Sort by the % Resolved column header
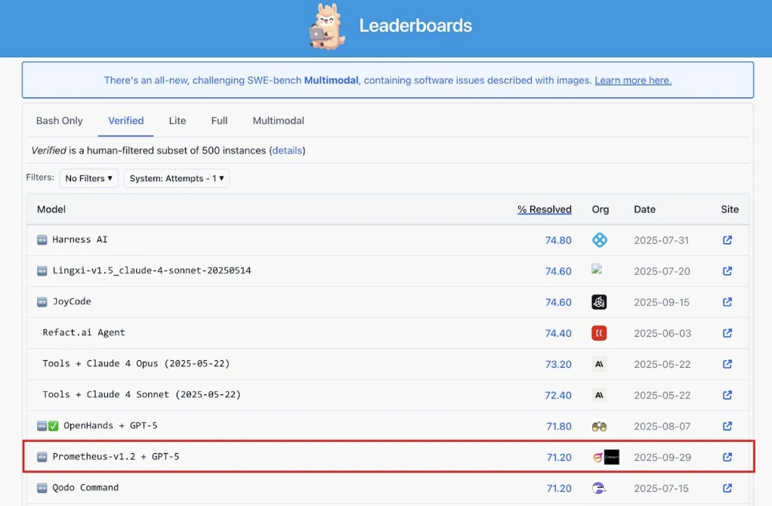772x506 pixels. tap(544, 209)
